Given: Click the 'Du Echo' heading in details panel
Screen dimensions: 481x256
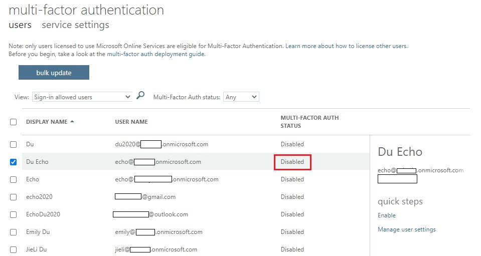Looking at the screenshot, I should click(x=400, y=152).
